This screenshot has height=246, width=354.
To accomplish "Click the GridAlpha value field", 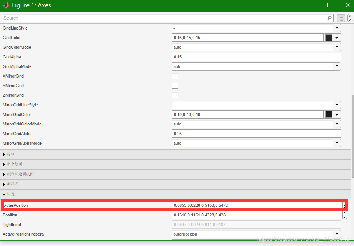I will pyautogui.click(x=256, y=57).
